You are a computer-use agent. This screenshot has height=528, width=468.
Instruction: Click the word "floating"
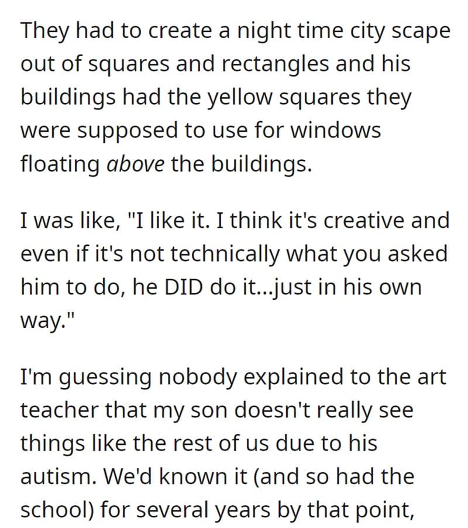point(61,164)
